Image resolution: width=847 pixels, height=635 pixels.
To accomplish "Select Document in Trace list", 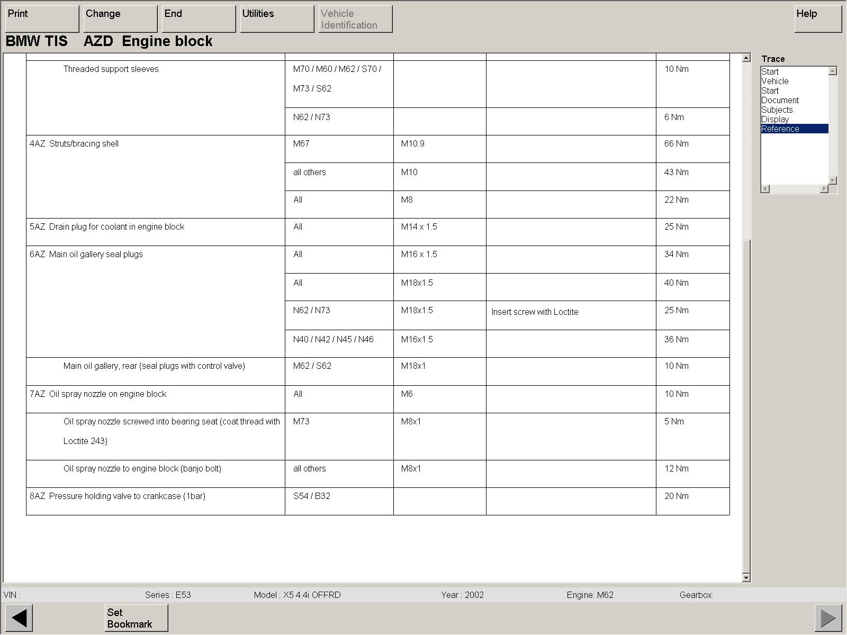I will pyautogui.click(x=780, y=100).
